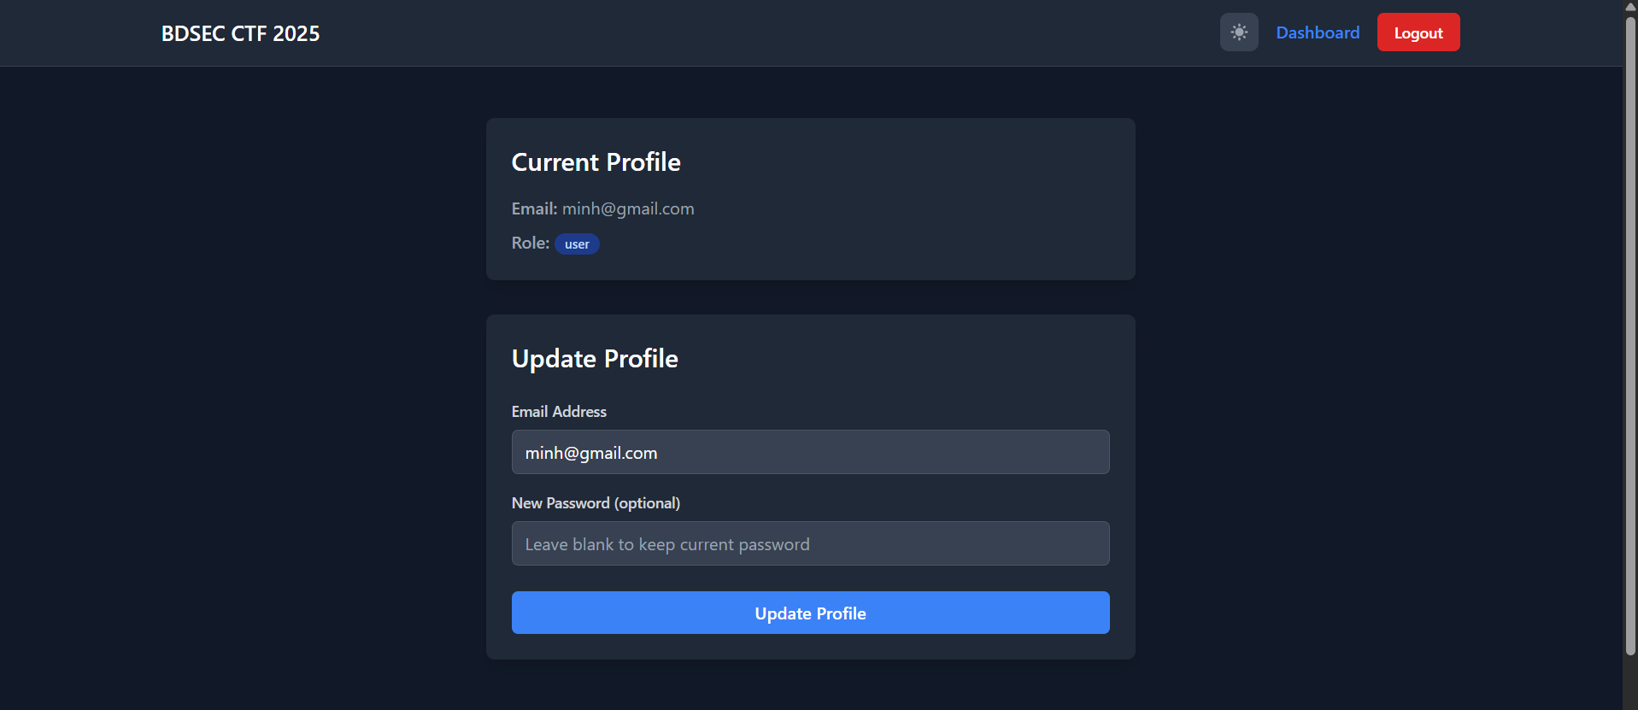
Task: Submit with the blue Update Profile button
Action: click(810, 613)
